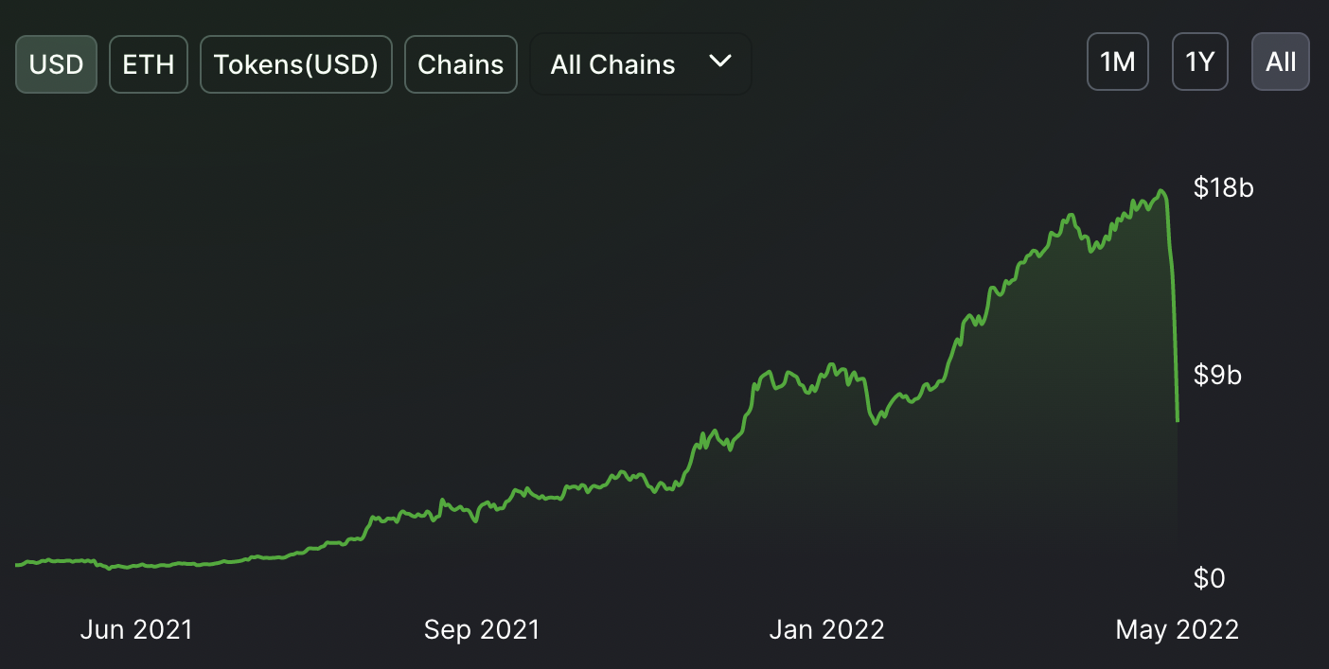Viewport: 1329px width, 669px height.
Task: Select the All time range button
Action: [1281, 62]
